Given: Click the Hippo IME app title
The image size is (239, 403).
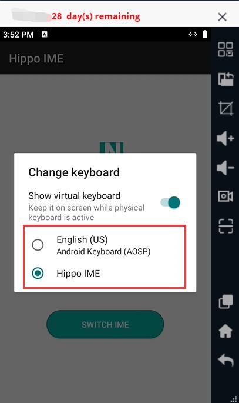Looking at the screenshot, I should (x=36, y=59).
